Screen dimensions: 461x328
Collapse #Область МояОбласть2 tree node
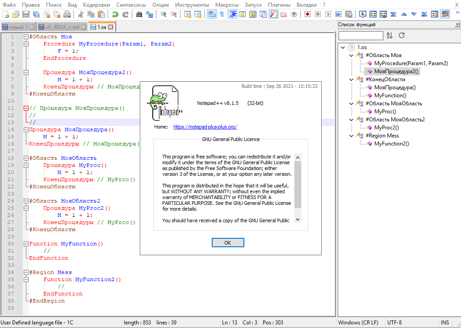352,120
